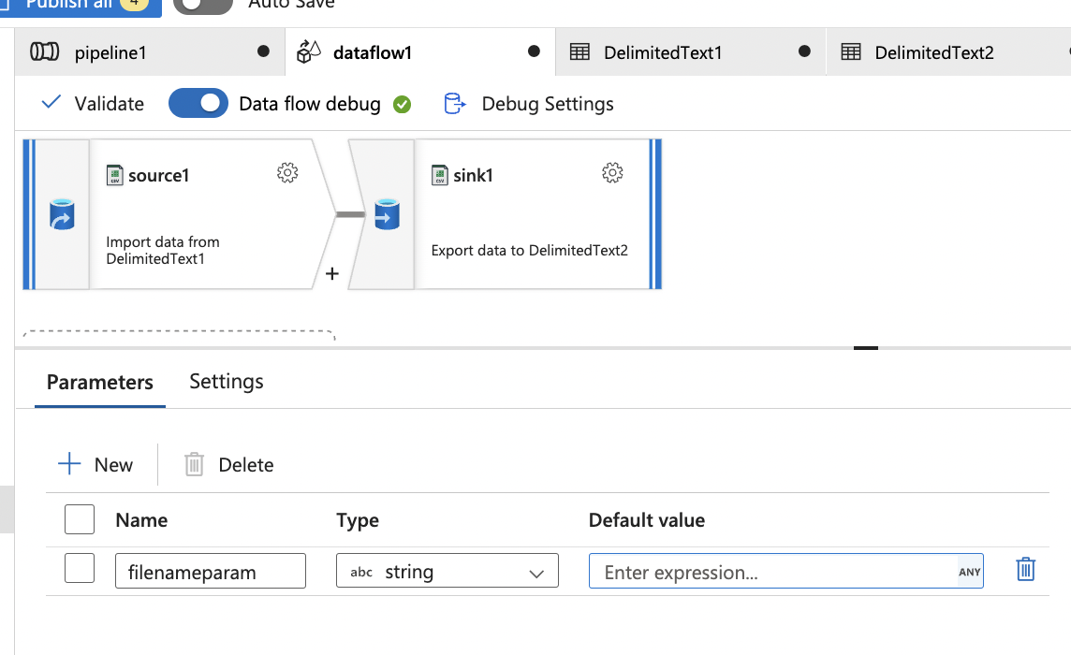Image resolution: width=1071 pixels, height=655 pixels.
Task: Toggle the Data flow debug switch
Action: [198, 103]
